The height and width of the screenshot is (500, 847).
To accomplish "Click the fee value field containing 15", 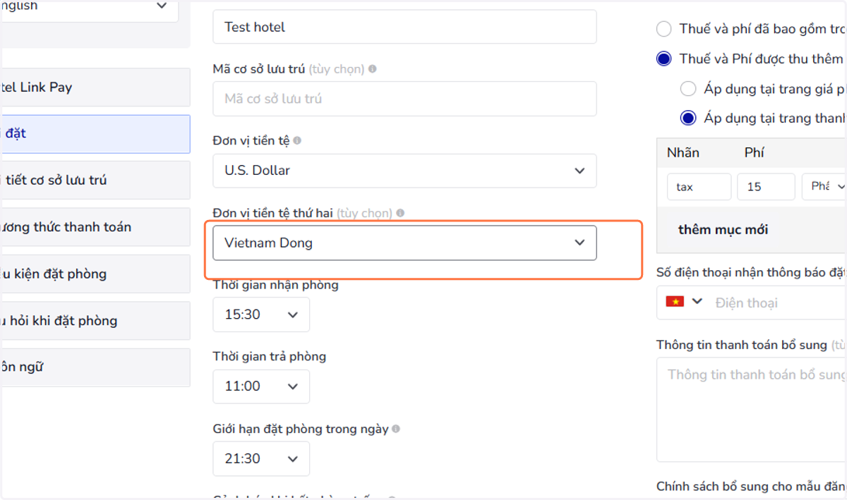I will [766, 187].
